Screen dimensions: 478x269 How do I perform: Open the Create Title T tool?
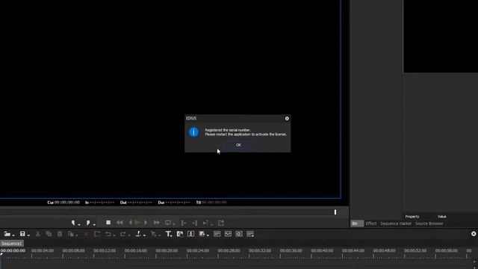point(168,234)
